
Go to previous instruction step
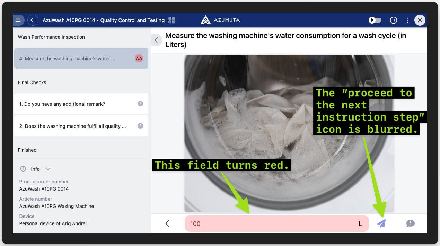[168, 223]
